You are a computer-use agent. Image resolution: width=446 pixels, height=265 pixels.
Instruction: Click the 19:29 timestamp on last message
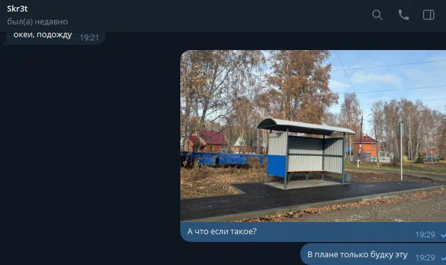[x=425, y=257]
